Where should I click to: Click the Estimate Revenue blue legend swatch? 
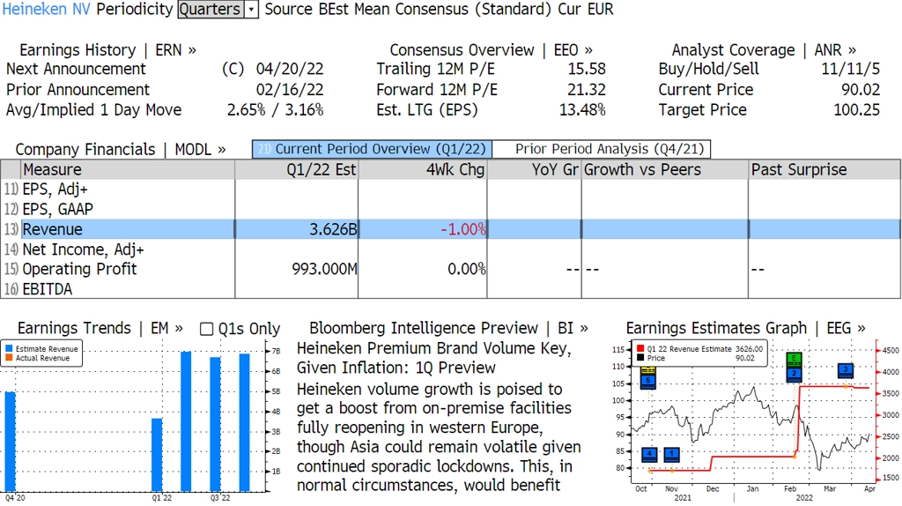[9, 349]
